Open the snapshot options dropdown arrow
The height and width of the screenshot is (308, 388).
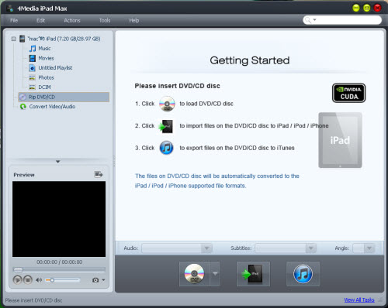click(x=103, y=280)
